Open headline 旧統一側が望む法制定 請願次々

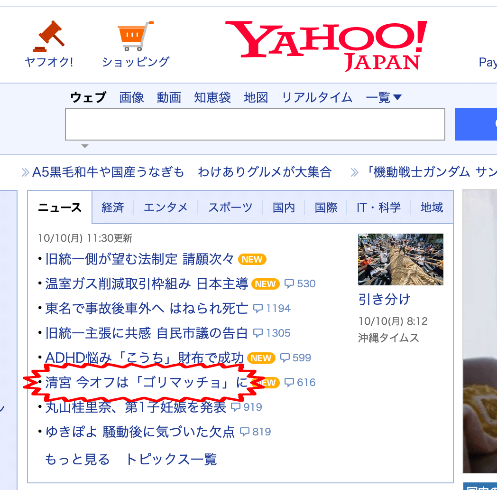click(139, 259)
